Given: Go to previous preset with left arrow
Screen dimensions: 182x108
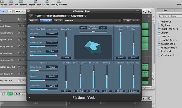Looking at the screenshot, I should (56, 20).
